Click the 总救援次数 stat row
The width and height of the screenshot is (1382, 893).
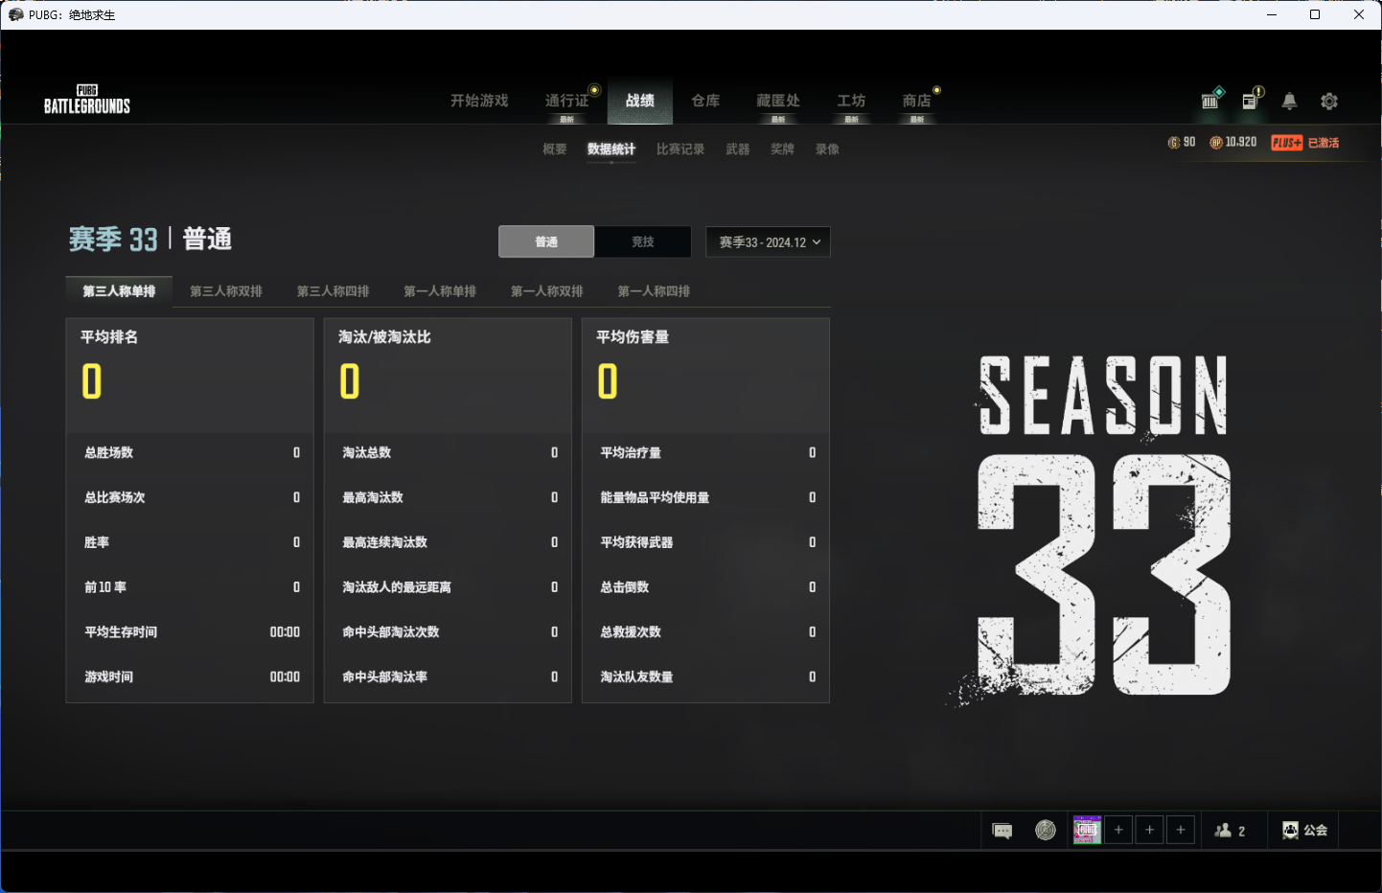pyautogui.click(x=705, y=632)
